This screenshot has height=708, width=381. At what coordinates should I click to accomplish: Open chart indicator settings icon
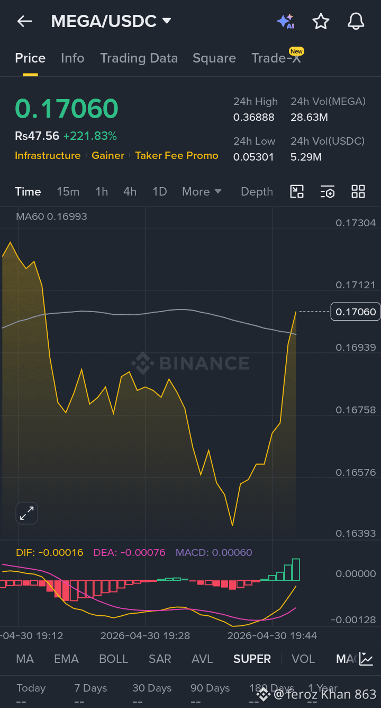pos(328,191)
